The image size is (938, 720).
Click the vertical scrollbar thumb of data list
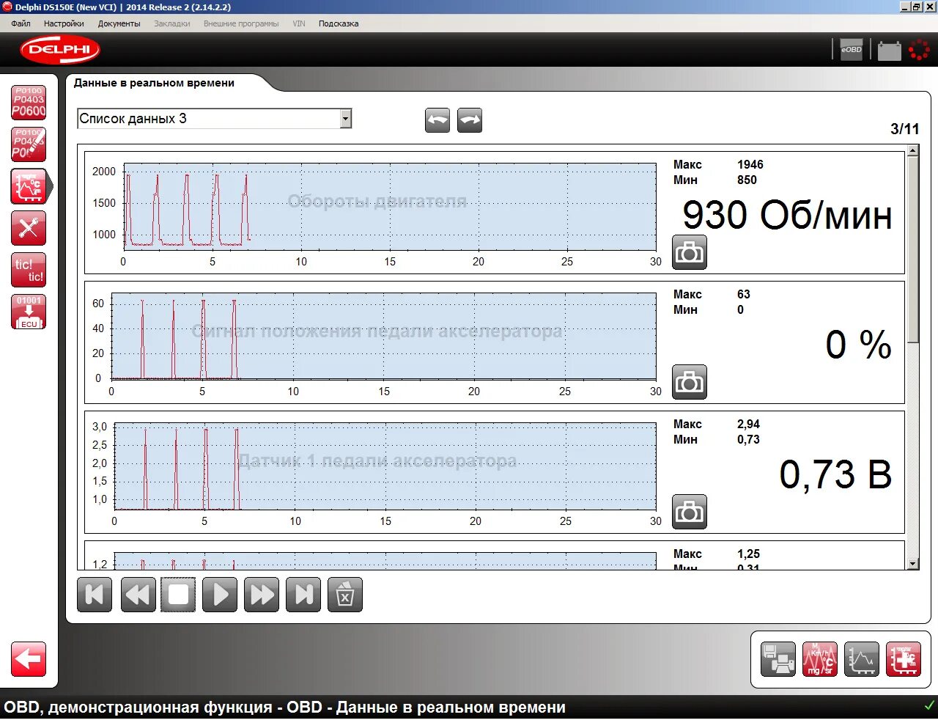[912, 249]
